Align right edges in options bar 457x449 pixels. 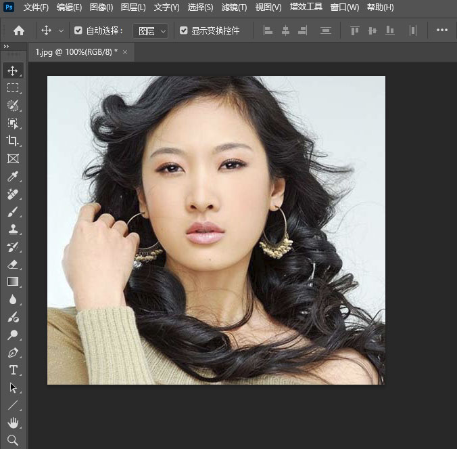click(x=303, y=30)
